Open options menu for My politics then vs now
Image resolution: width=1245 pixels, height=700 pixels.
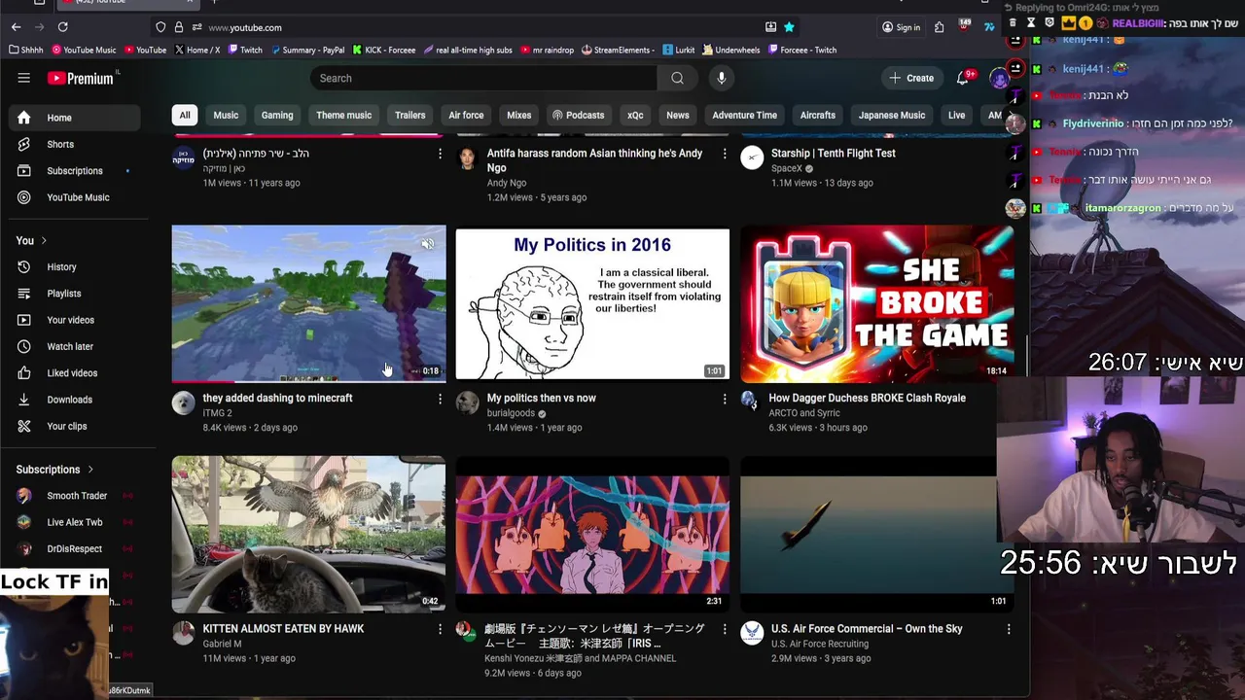coord(724,399)
